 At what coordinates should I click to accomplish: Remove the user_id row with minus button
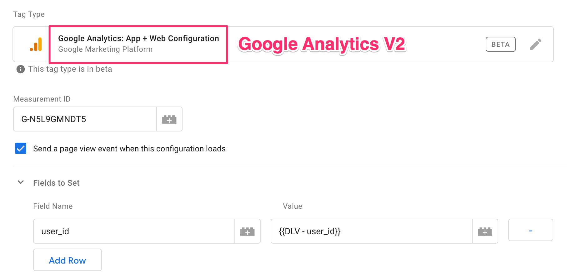click(530, 230)
